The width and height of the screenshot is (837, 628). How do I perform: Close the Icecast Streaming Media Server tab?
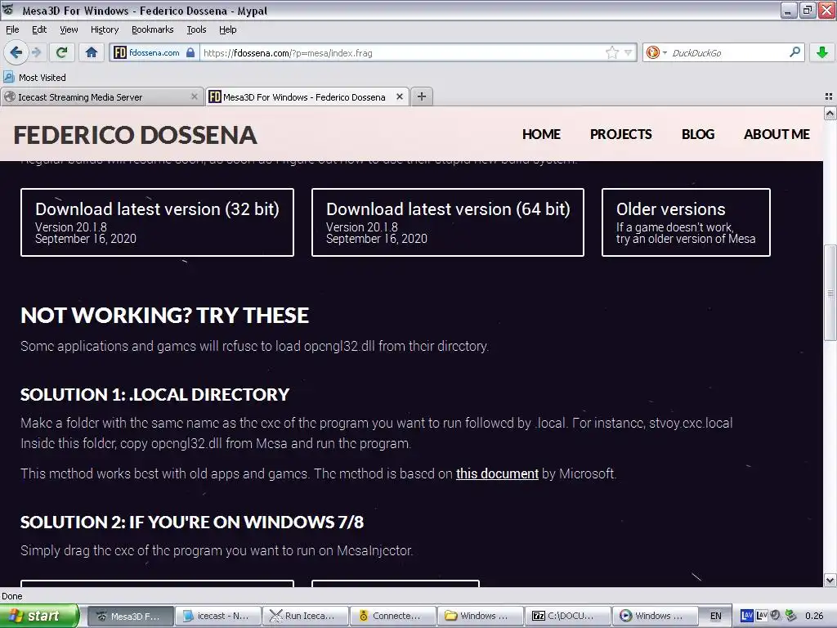pyautogui.click(x=195, y=96)
